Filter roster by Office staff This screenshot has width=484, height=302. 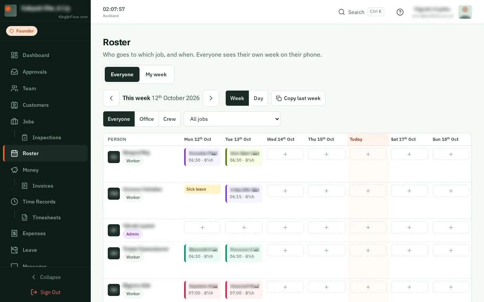coord(147,119)
